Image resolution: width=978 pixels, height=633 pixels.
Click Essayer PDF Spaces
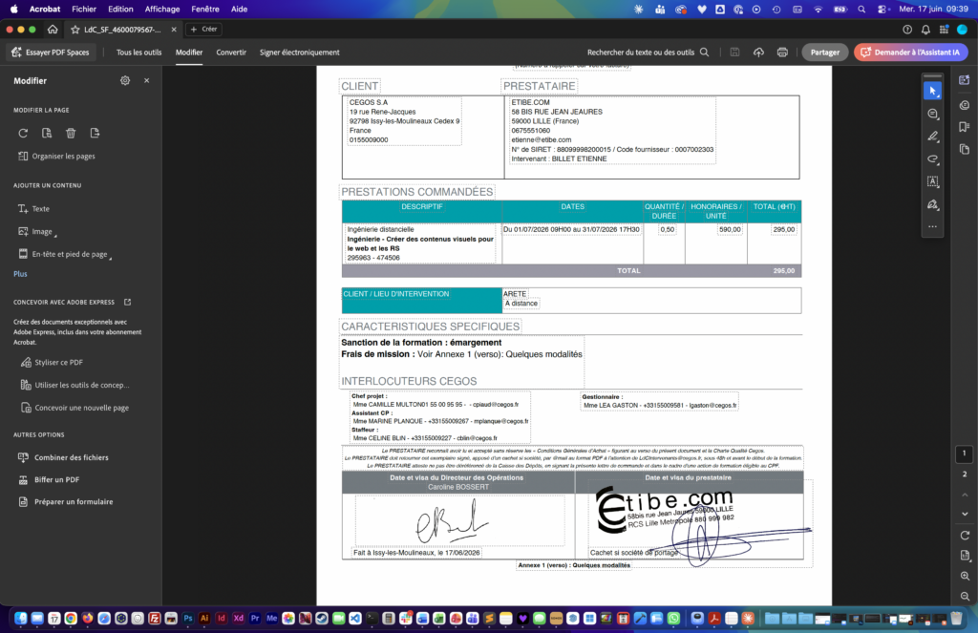click(x=51, y=53)
